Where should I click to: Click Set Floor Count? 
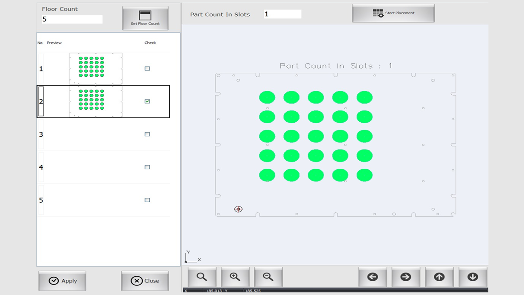(145, 18)
